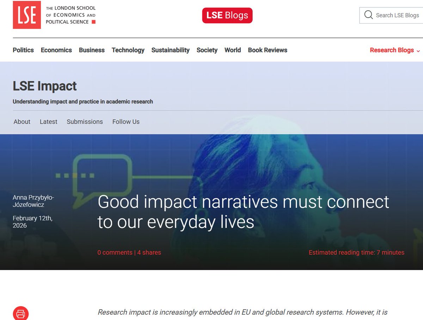Click the 0 comments link
The height and width of the screenshot is (320, 423).
point(115,252)
